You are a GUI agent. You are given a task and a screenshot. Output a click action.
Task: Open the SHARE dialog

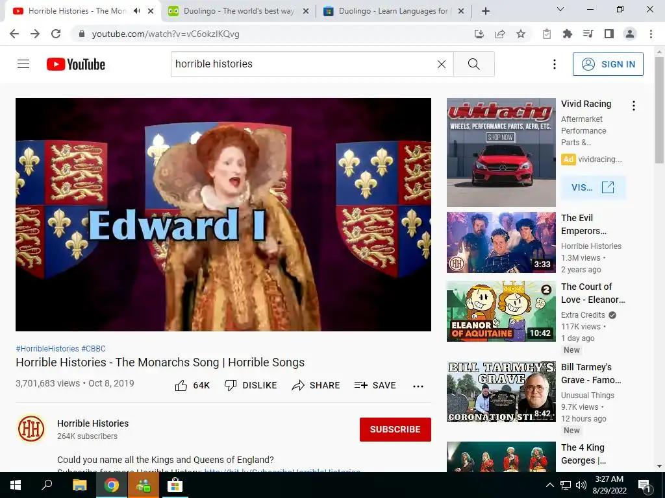click(x=316, y=385)
